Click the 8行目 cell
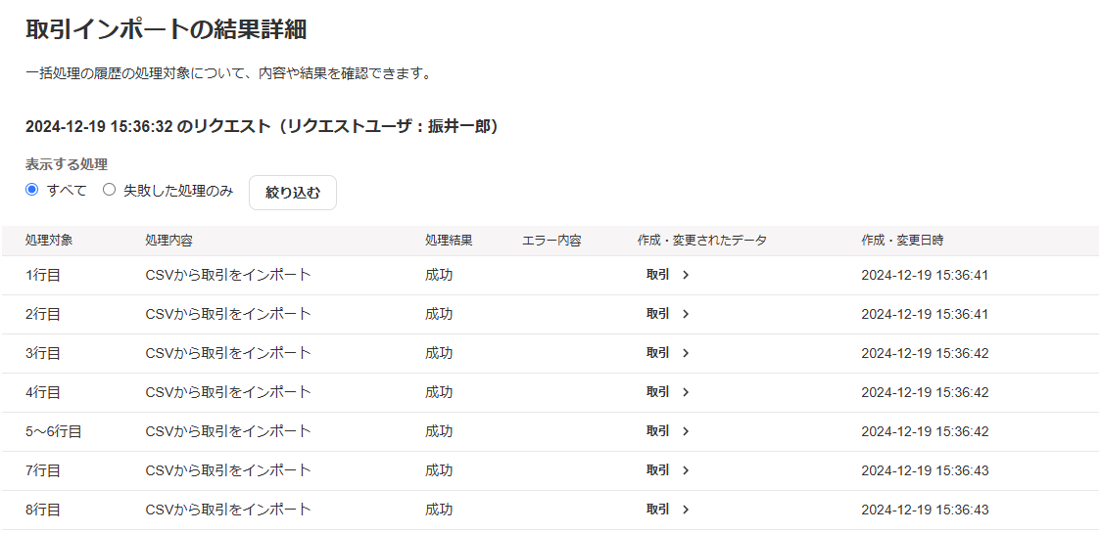The width and height of the screenshot is (1102, 533). pos(43,510)
